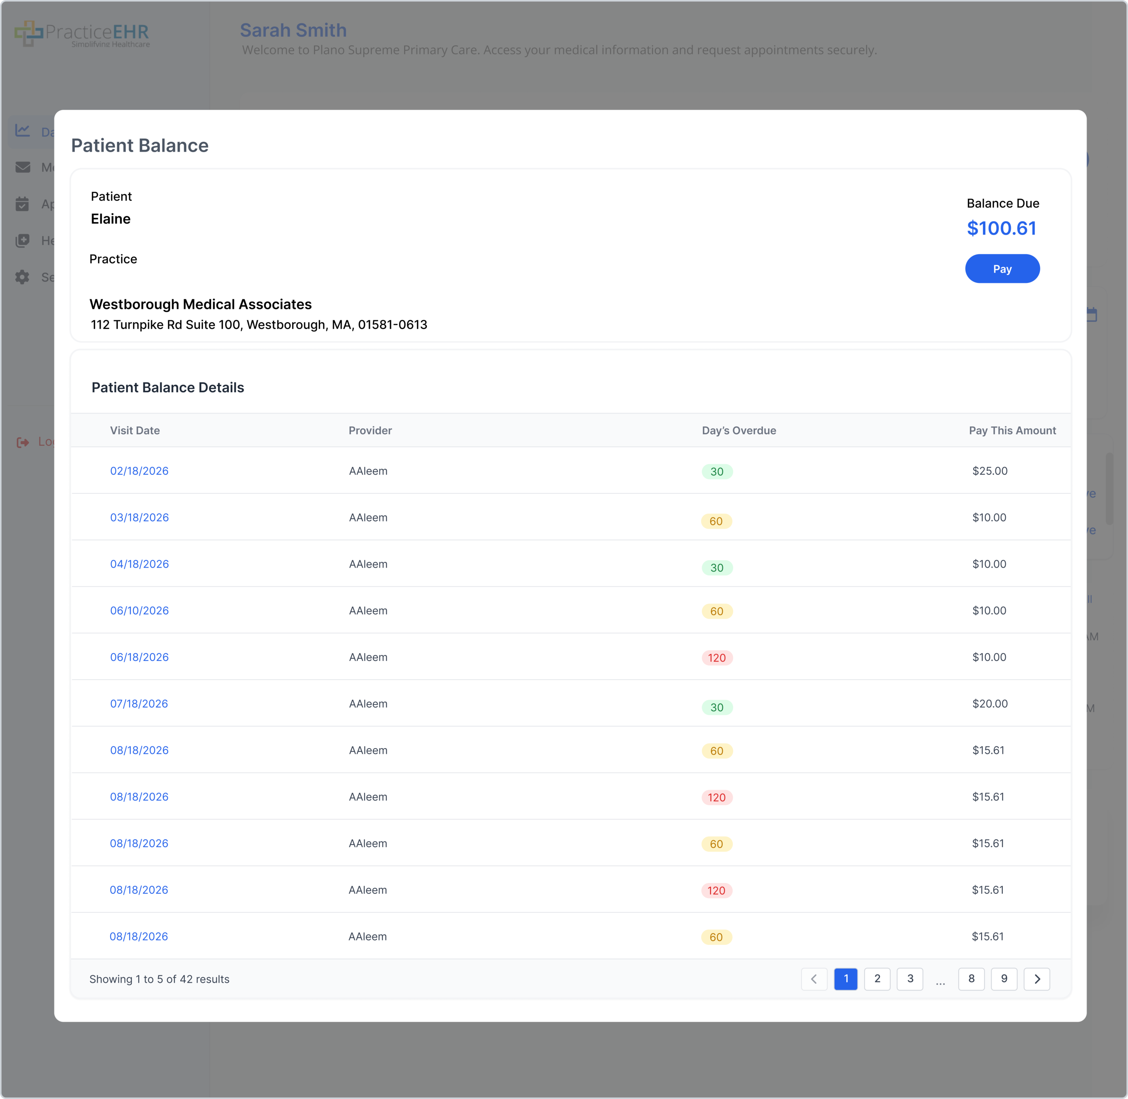The width and height of the screenshot is (1128, 1099).
Task: Open visit dated 04/18/2026
Action: [x=139, y=564]
